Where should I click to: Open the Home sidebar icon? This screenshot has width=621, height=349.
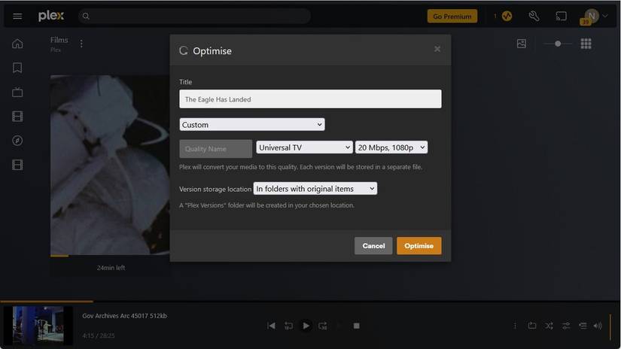(17, 44)
